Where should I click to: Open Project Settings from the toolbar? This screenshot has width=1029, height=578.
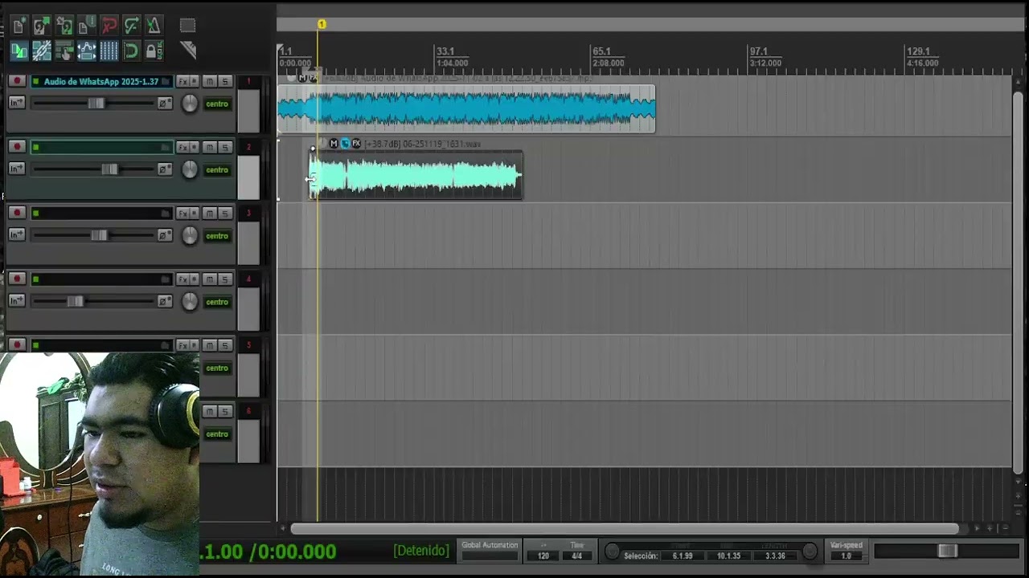pyautogui.click(x=86, y=26)
